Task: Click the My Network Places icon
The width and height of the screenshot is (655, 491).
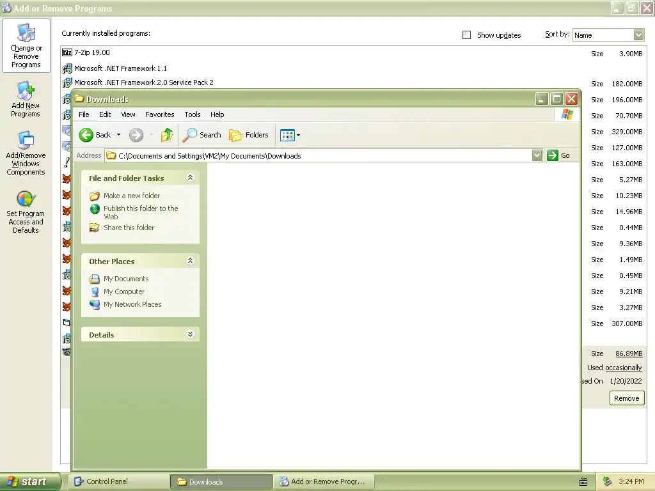Action: 95,304
